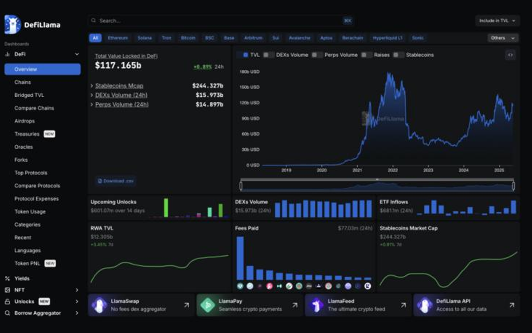Select the Solana chain tab

145,38
